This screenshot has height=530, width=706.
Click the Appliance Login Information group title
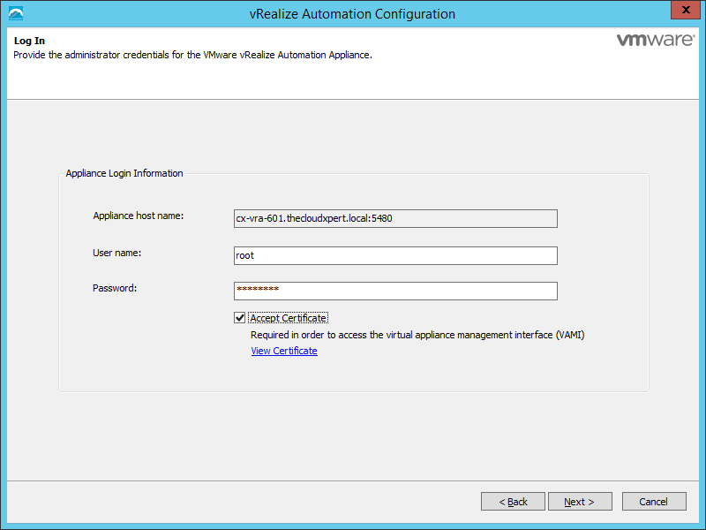[x=124, y=173]
